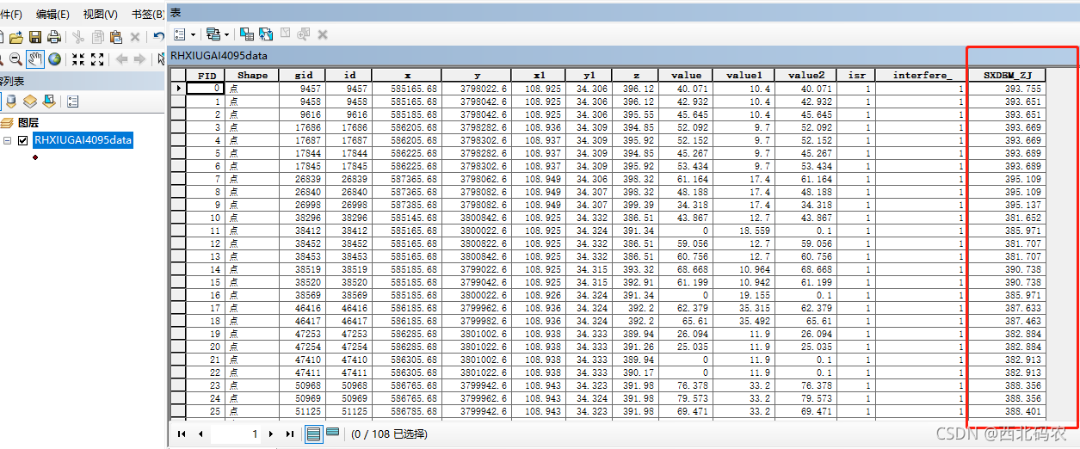Open the 书签(B) menu
The image size is (1080, 449).
click(147, 14)
